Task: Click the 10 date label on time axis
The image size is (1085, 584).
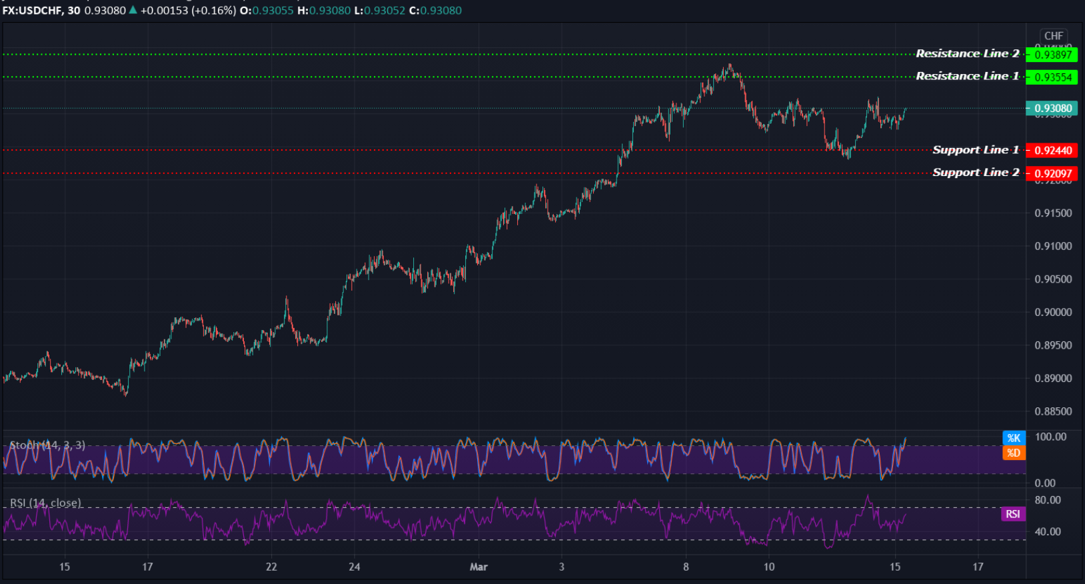Action: click(769, 567)
